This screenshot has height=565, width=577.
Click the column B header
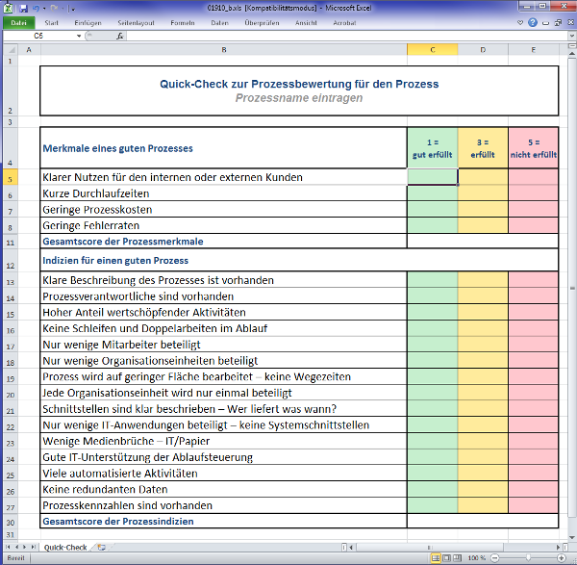click(223, 49)
